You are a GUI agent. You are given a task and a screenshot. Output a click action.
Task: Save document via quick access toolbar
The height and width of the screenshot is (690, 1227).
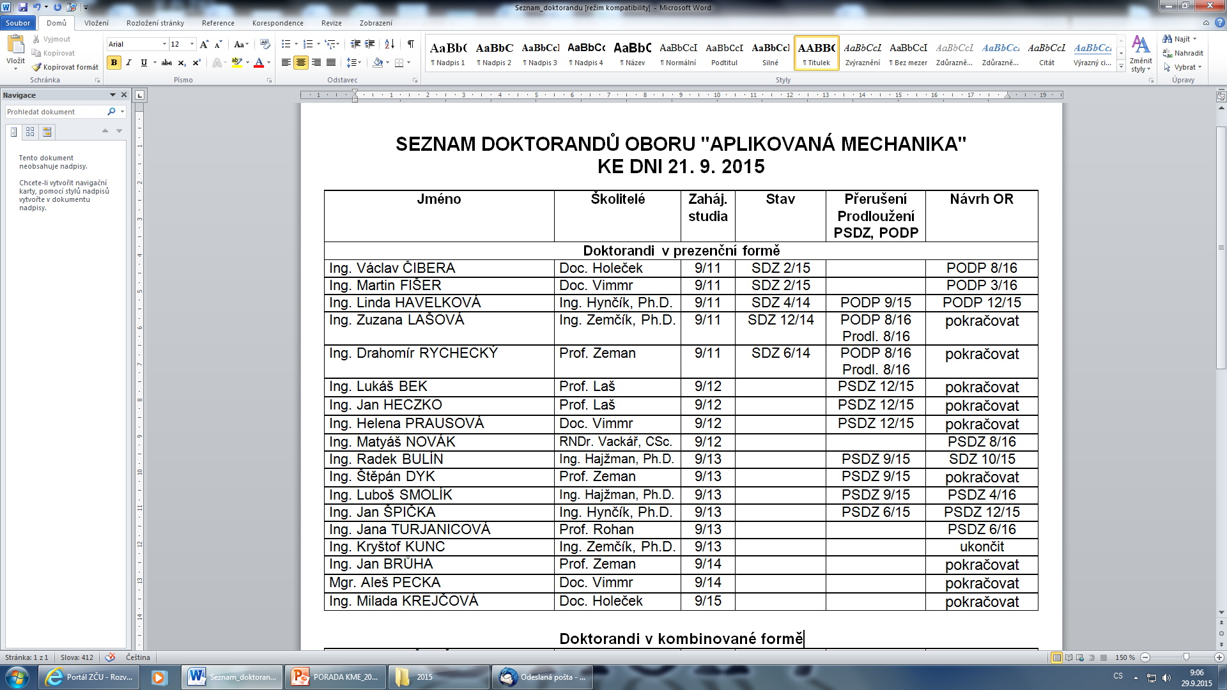[23, 7]
